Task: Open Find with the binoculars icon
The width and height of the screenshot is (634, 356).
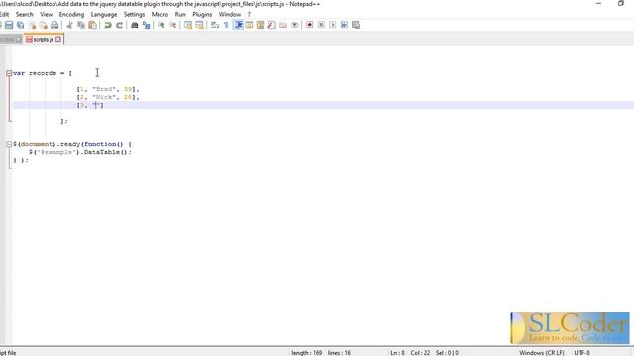Action: [x=135, y=25]
